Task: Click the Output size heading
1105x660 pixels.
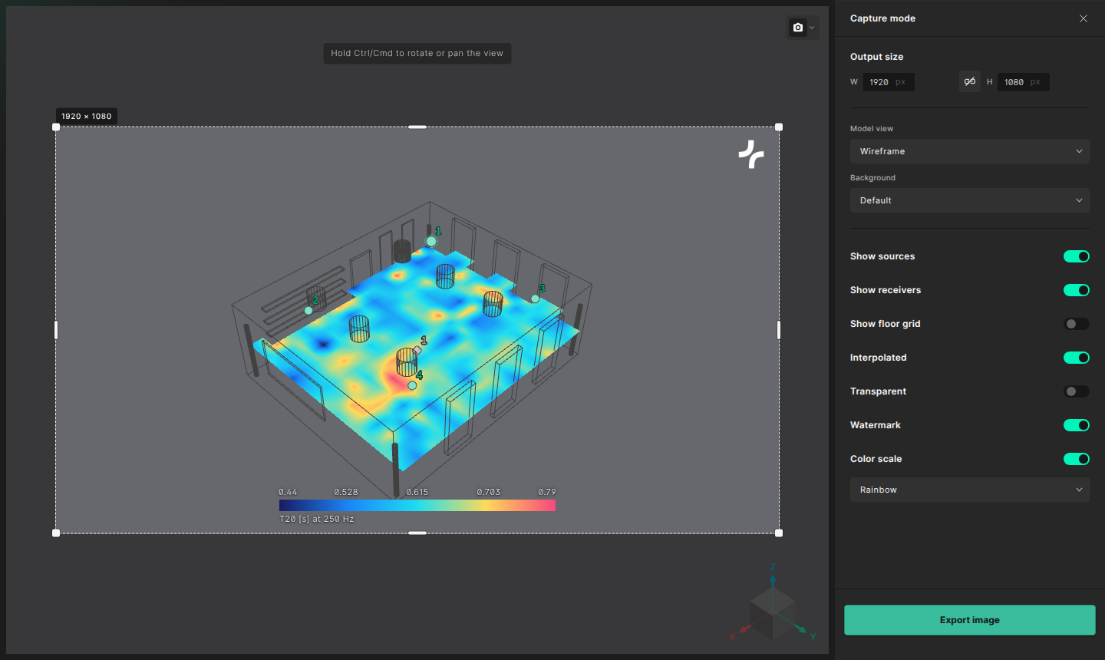Action: click(876, 57)
